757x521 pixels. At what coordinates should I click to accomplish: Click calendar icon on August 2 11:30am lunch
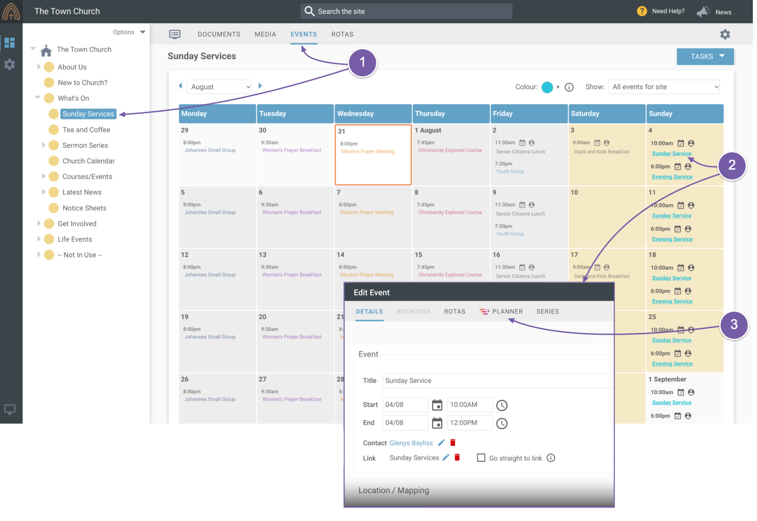click(522, 143)
